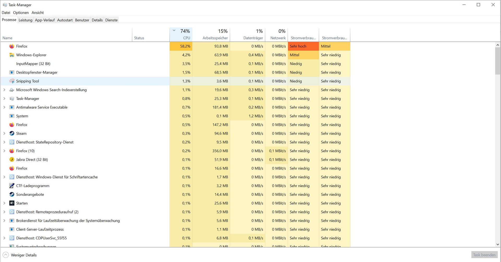
Task: Select the Desktopfenster-Manager icon
Action: click(12, 72)
